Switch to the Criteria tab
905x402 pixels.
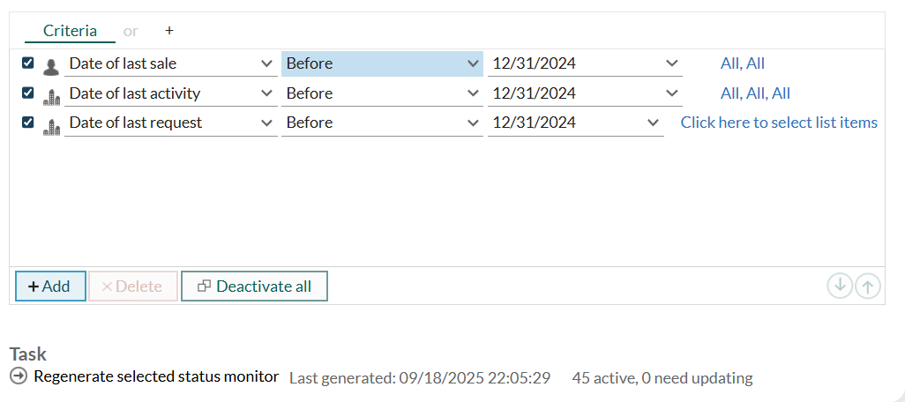click(70, 31)
